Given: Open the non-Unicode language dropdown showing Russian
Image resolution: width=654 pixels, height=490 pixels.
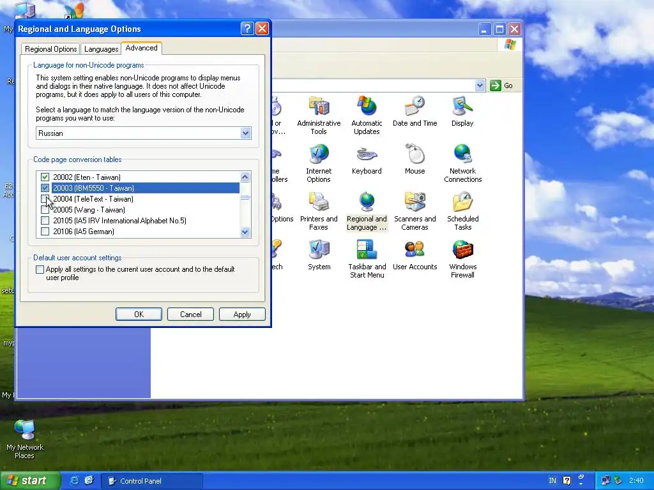Looking at the screenshot, I should pos(246,133).
